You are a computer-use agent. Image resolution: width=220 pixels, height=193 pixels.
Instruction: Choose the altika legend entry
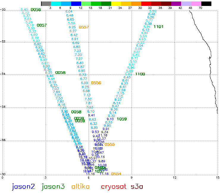pos(80,186)
